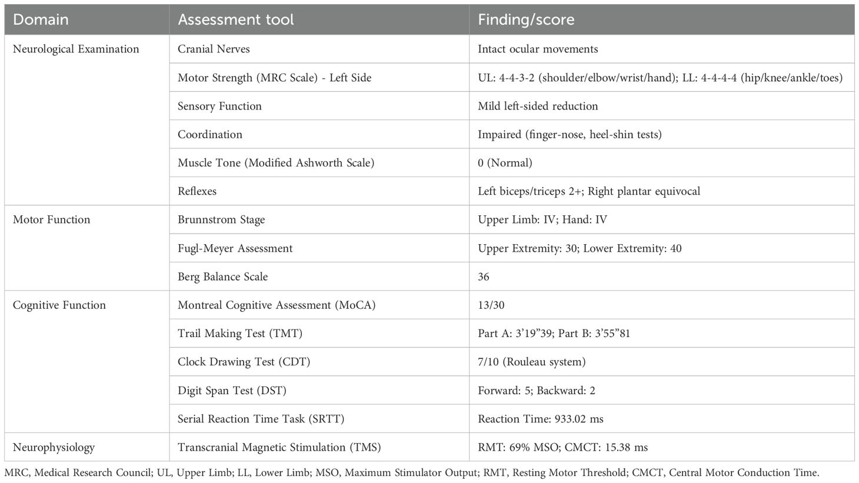Select the Trail Making Test (TMT) cell

click(239, 334)
